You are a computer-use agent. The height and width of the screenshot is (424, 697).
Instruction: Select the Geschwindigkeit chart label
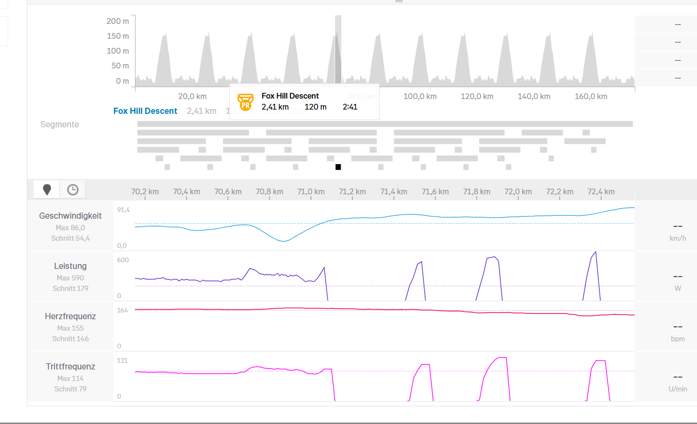click(x=70, y=216)
